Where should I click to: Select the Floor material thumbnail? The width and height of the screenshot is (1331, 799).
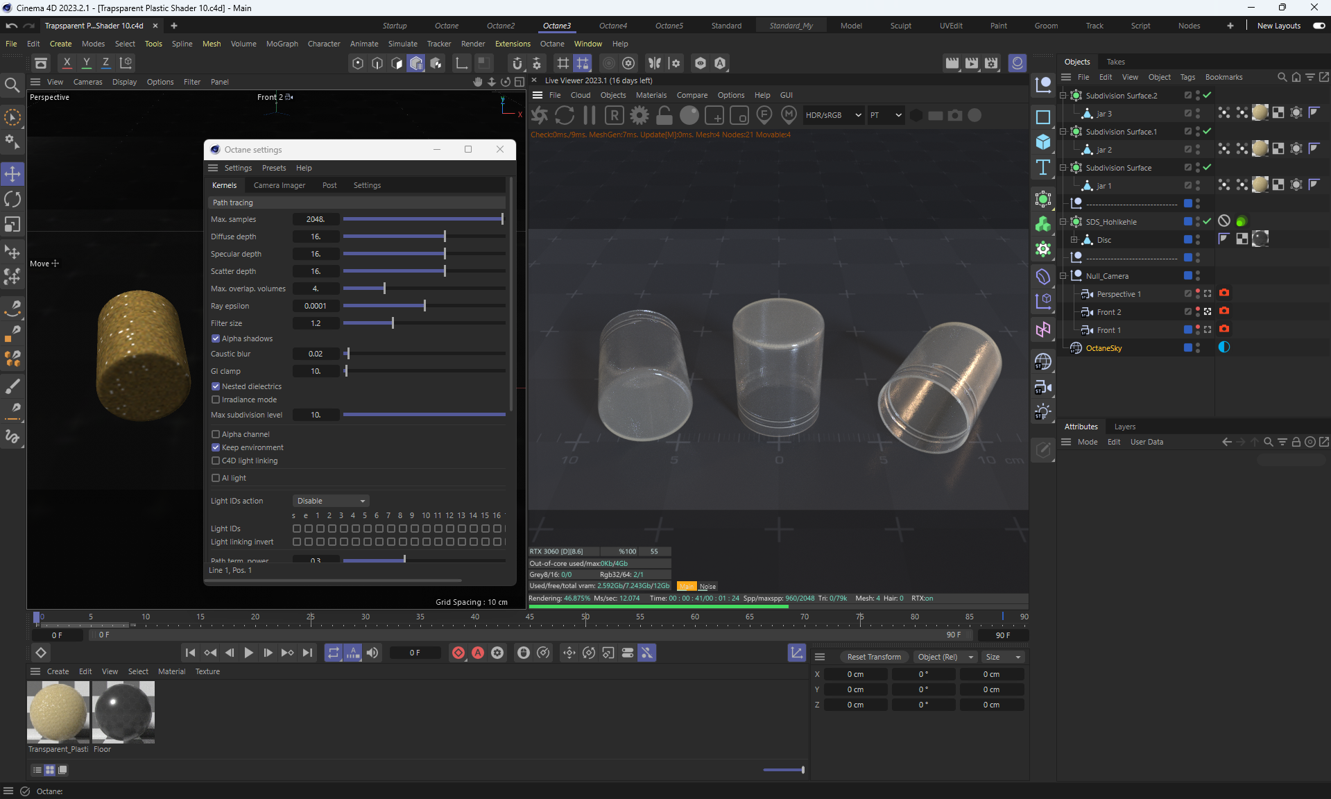[x=123, y=712]
